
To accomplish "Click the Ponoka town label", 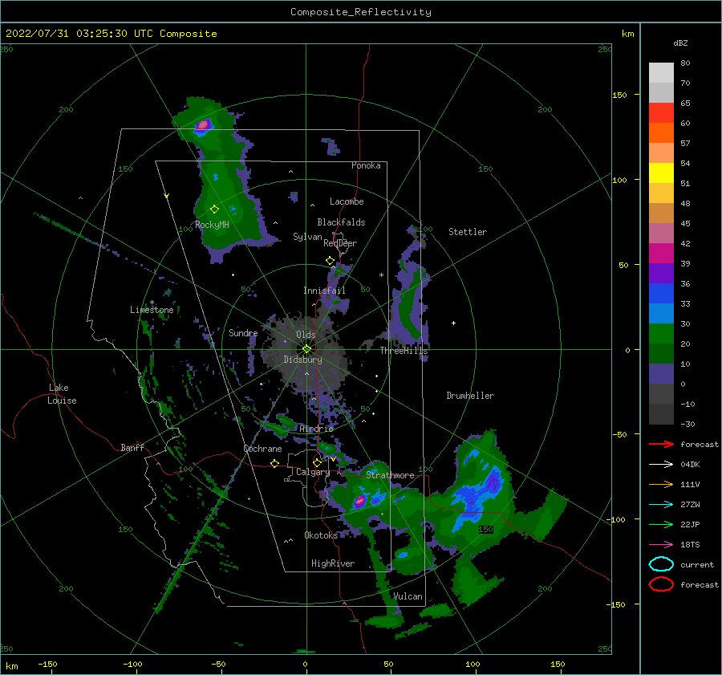I will pos(366,165).
